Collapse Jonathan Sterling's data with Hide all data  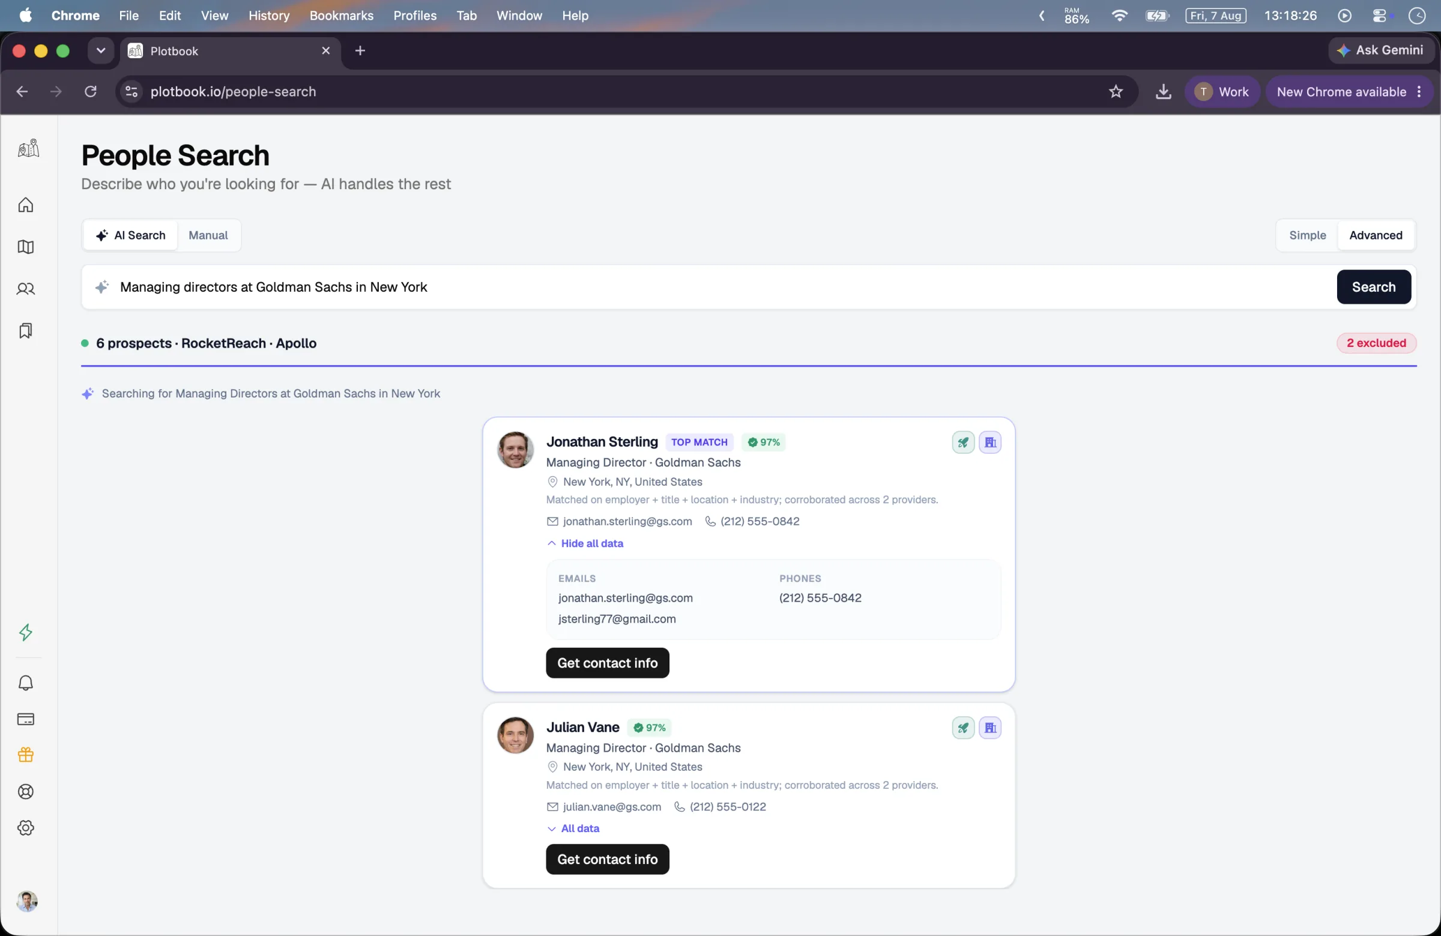[585, 543]
